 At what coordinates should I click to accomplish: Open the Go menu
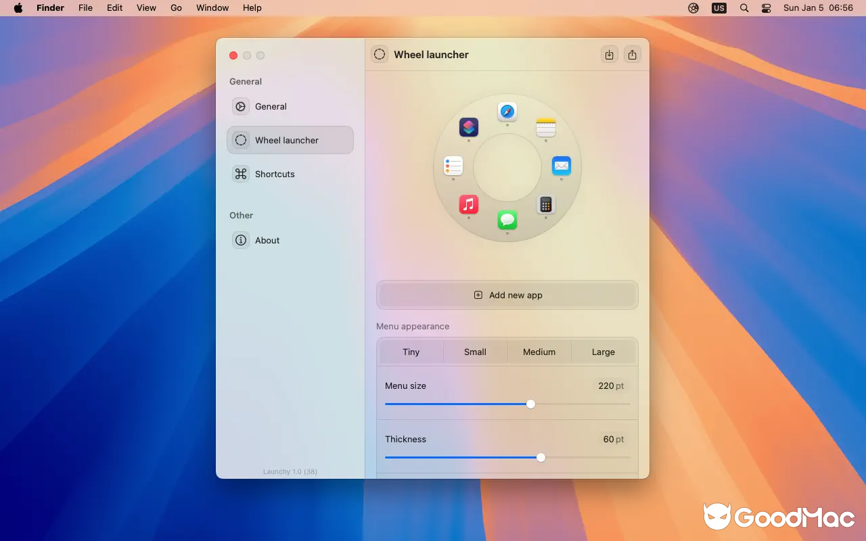177,8
